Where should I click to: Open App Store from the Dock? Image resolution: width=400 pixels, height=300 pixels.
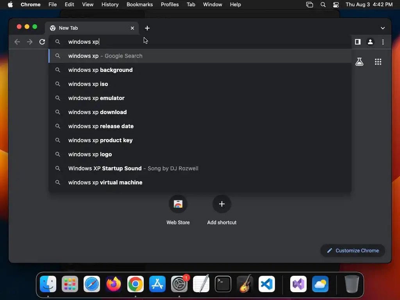(157, 284)
